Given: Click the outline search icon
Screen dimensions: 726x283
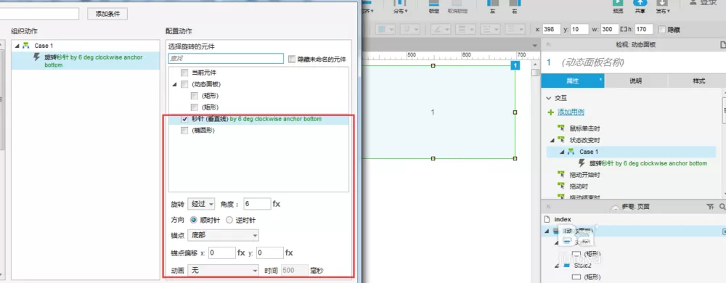Looking at the screenshot, I should [x=722, y=207].
